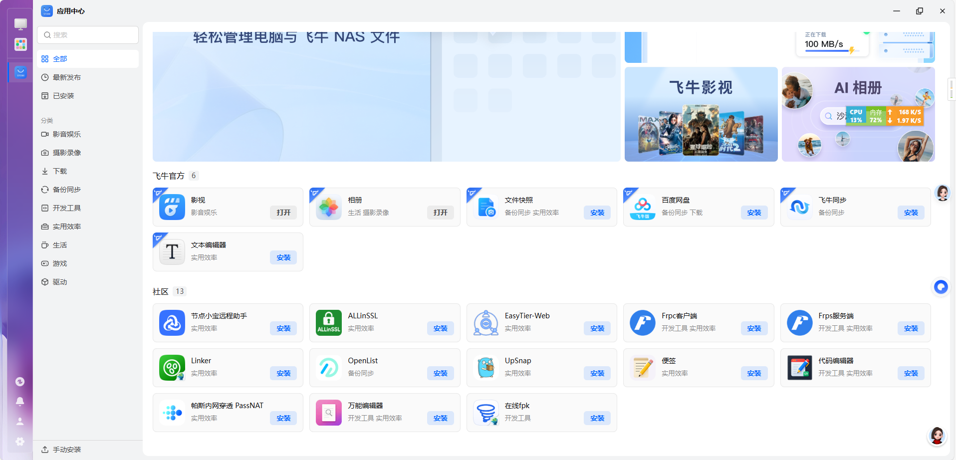Screen dimensions: 956x460
Task: Click the 帕斯内网穿透 PassNAT icon
Action: [172, 413]
